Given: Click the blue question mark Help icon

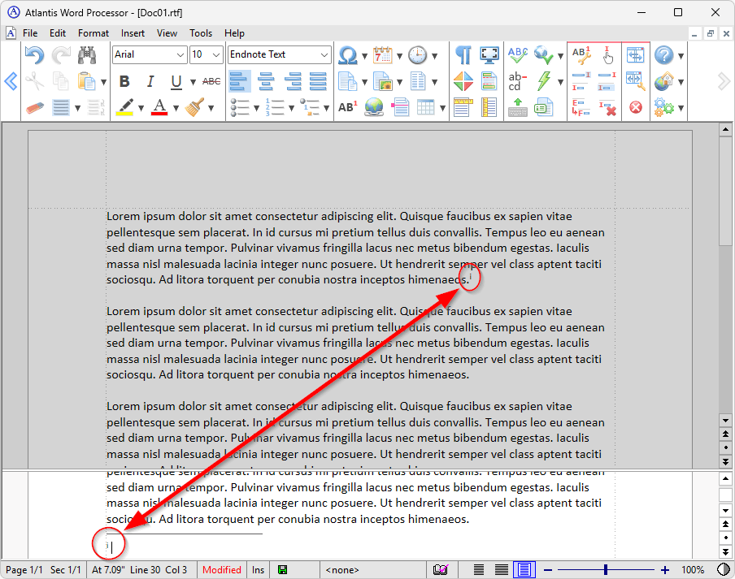Looking at the screenshot, I should point(663,55).
